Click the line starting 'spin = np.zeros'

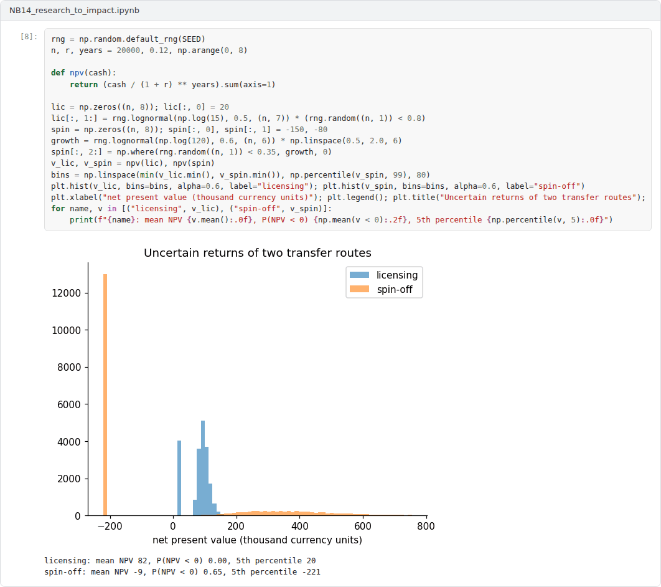(x=189, y=130)
